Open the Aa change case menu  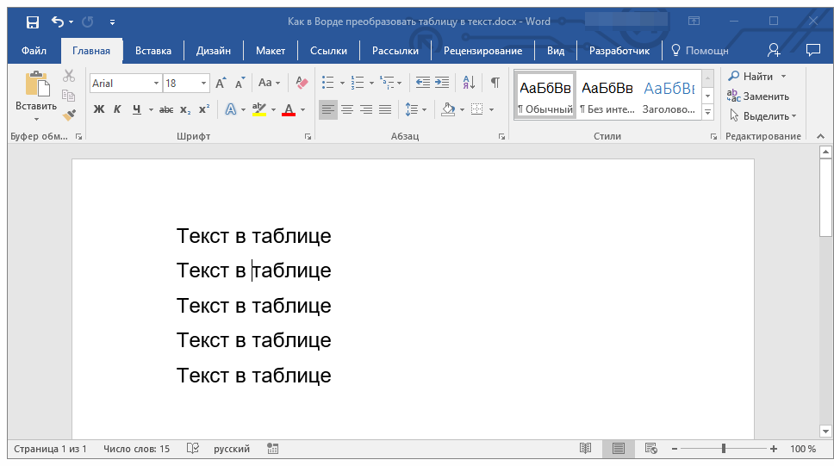pos(269,83)
